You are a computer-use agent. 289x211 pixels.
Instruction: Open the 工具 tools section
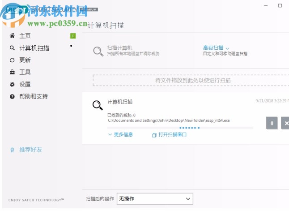coord(25,72)
